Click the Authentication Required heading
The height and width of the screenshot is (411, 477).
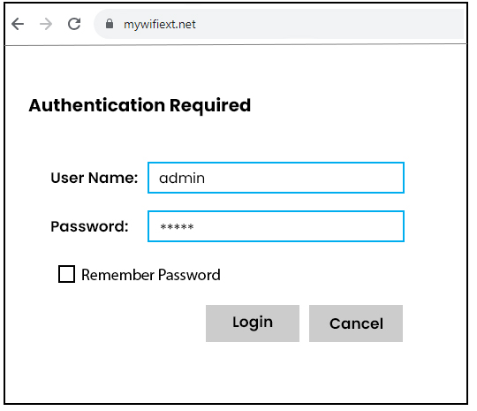click(140, 105)
